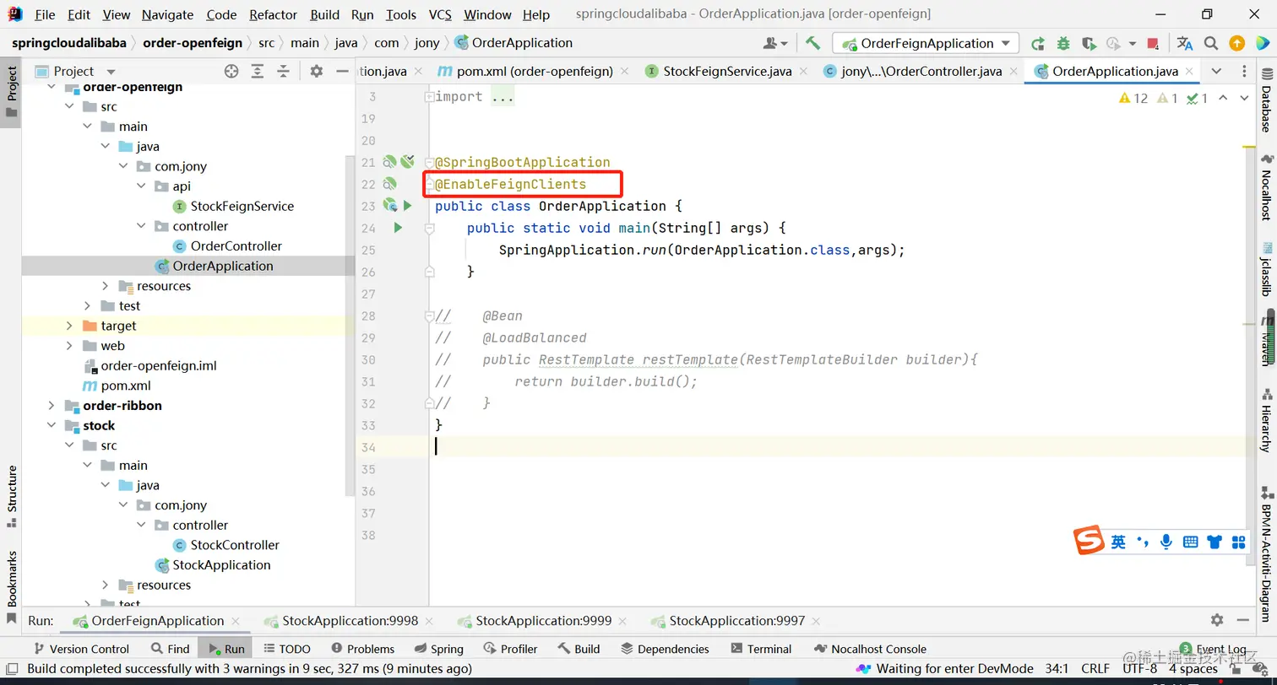Open the Sogou toolbox grid icon
The height and width of the screenshot is (685, 1277).
coord(1239,542)
